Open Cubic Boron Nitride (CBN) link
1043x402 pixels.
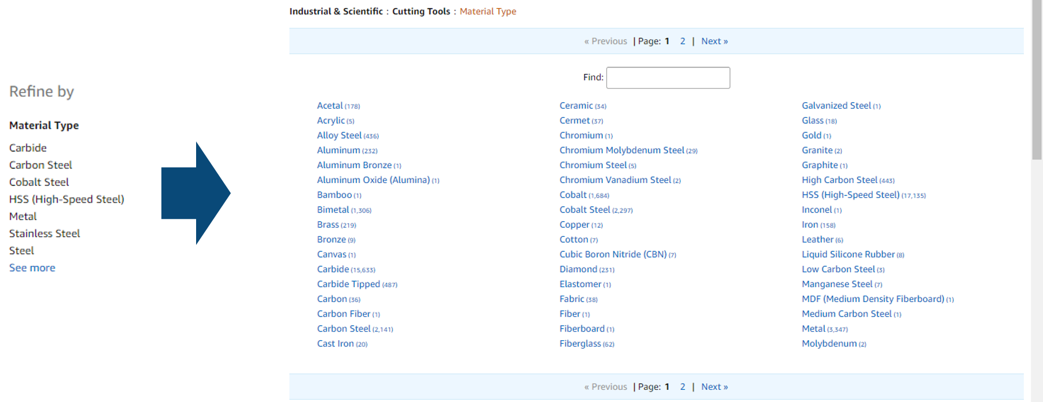pos(613,254)
